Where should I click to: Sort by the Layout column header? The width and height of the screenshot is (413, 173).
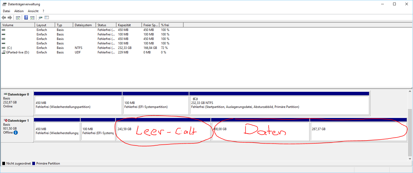[x=45, y=25]
